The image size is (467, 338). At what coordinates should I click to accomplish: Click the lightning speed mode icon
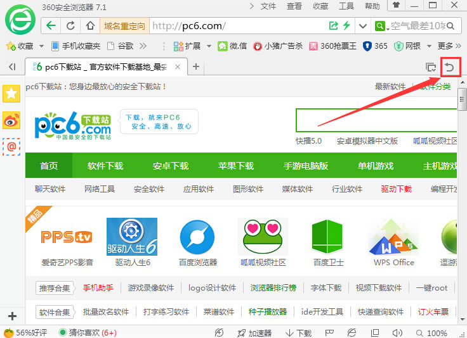coord(346,25)
